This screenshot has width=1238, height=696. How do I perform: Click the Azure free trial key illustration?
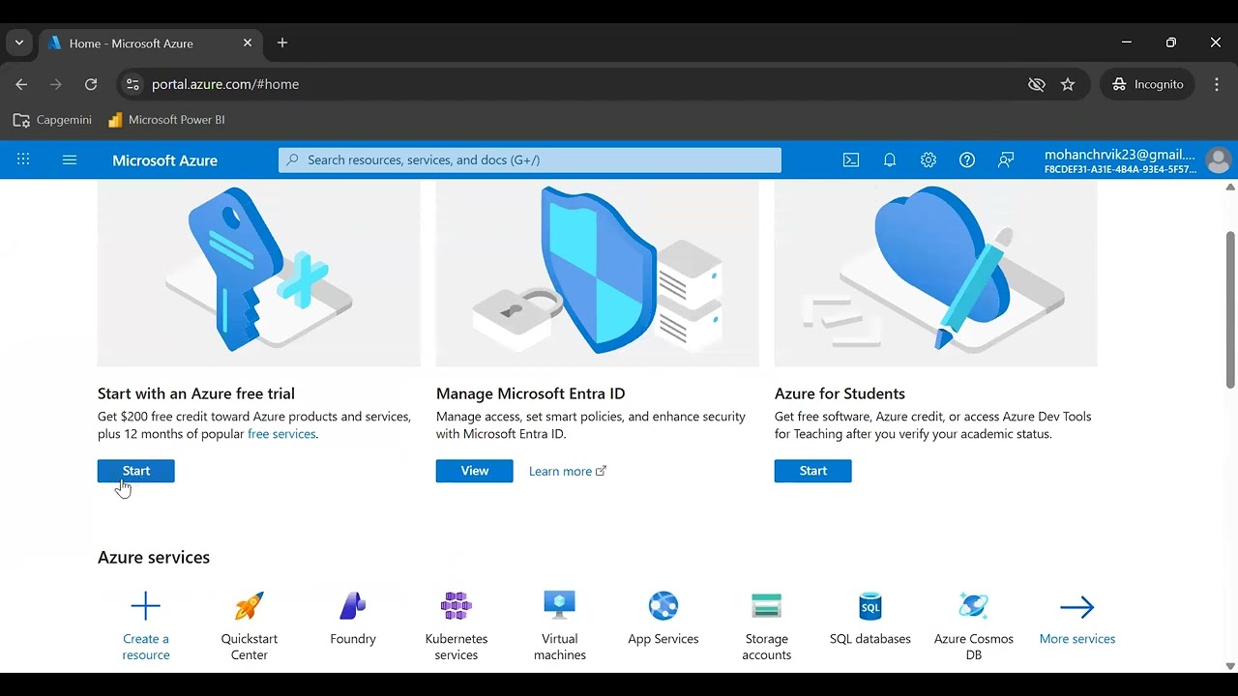[x=259, y=275]
